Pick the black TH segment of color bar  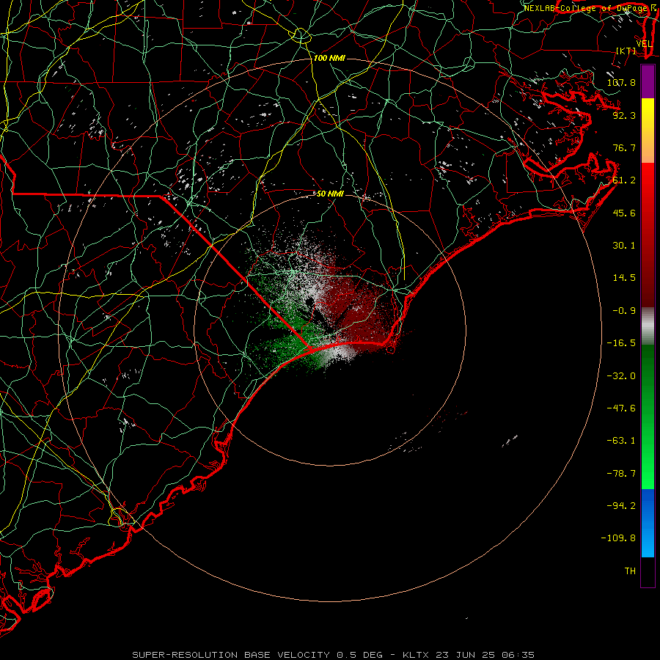[x=648, y=572]
